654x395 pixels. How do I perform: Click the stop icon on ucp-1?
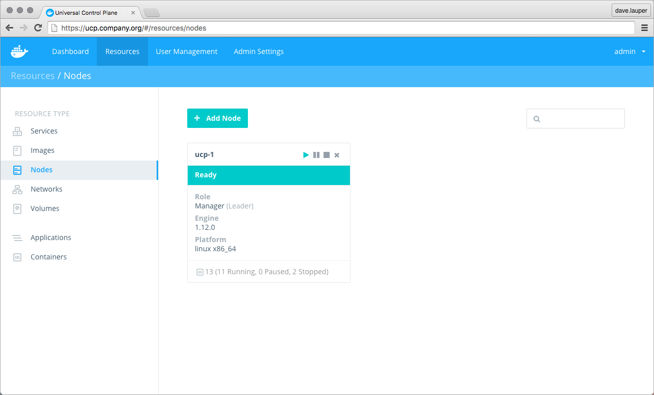pos(326,155)
